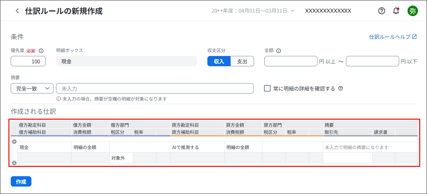
Task: Add journal row with lower plus icon
Action: 14,163
